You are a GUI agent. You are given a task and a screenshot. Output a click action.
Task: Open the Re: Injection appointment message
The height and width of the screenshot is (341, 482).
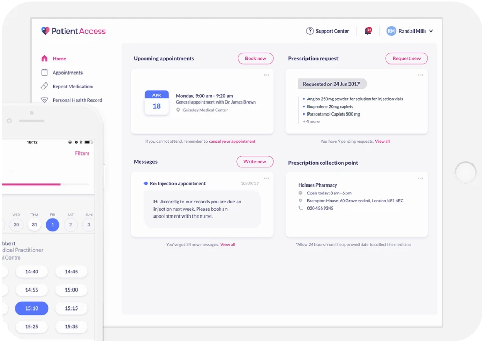tap(178, 184)
